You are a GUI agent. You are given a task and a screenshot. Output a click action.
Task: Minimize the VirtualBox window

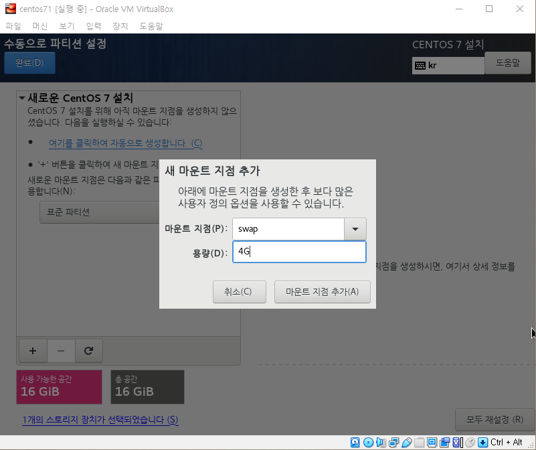459,9
